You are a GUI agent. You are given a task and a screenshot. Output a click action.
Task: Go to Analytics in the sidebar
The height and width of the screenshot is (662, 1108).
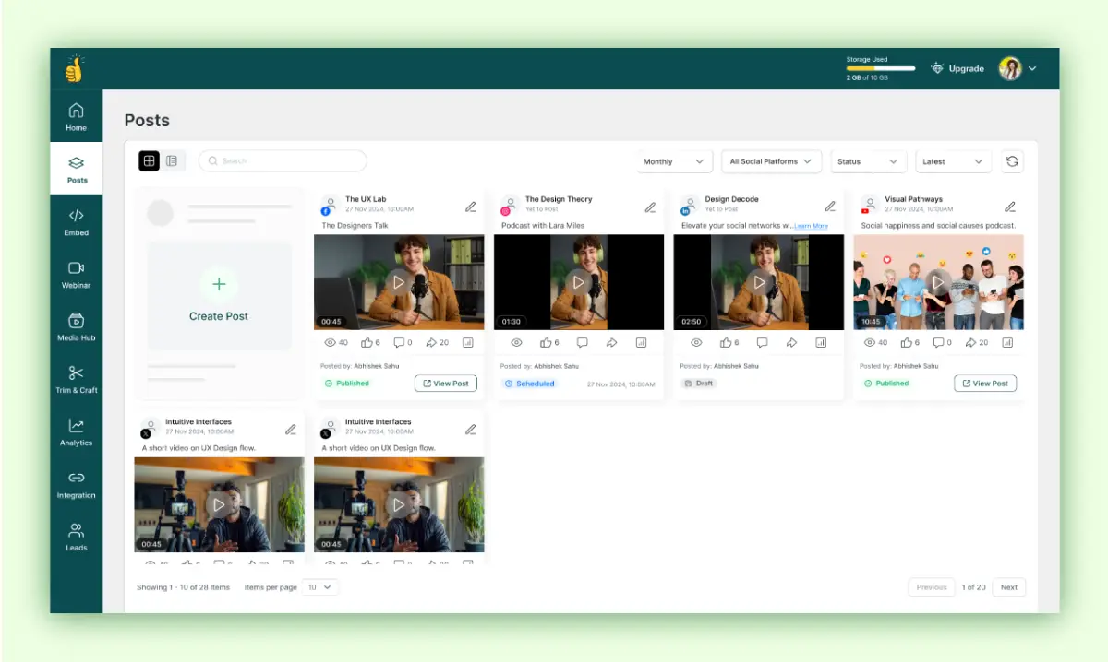(x=76, y=432)
